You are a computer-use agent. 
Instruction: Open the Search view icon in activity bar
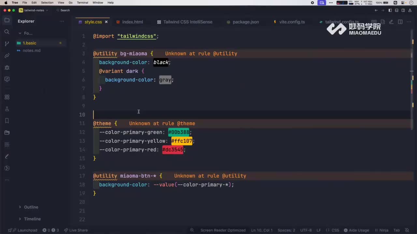click(7, 32)
